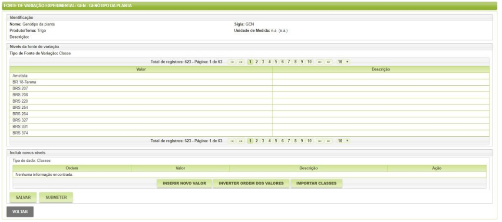Click INVERTER ORDEM DOS VALORES button
Viewport: 502px width, 222px height.
pos(251,183)
